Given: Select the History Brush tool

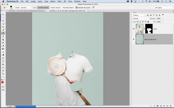Looking at the screenshot, I should (x=3, y=43).
